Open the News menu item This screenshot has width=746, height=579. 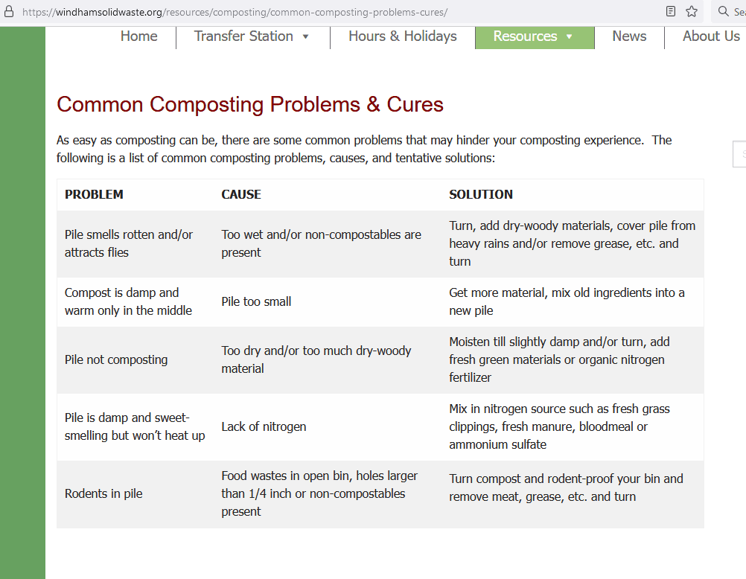(629, 36)
